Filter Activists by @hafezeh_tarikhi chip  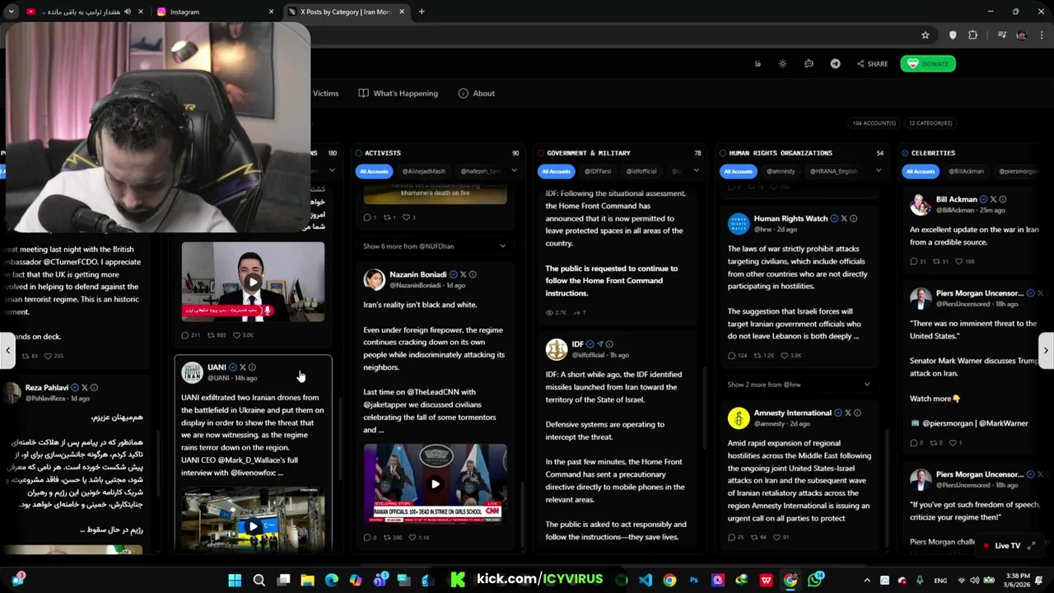point(481,171)
